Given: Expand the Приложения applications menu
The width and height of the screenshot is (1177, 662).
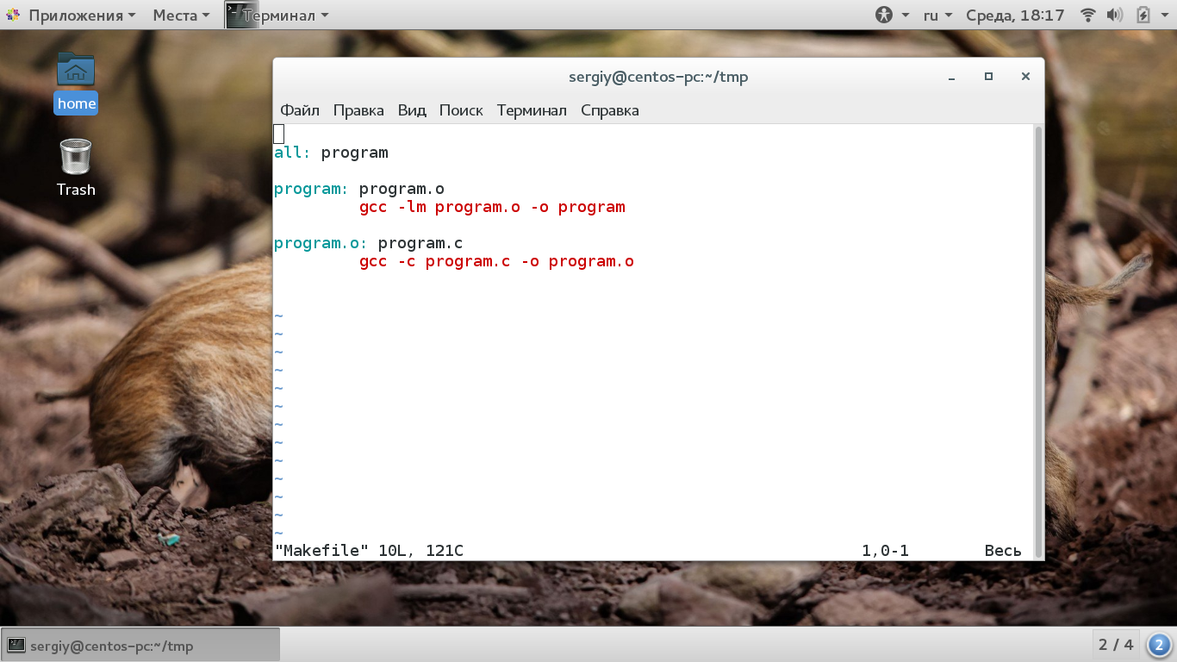Looking at the screenshot, I should click(72, 15).
